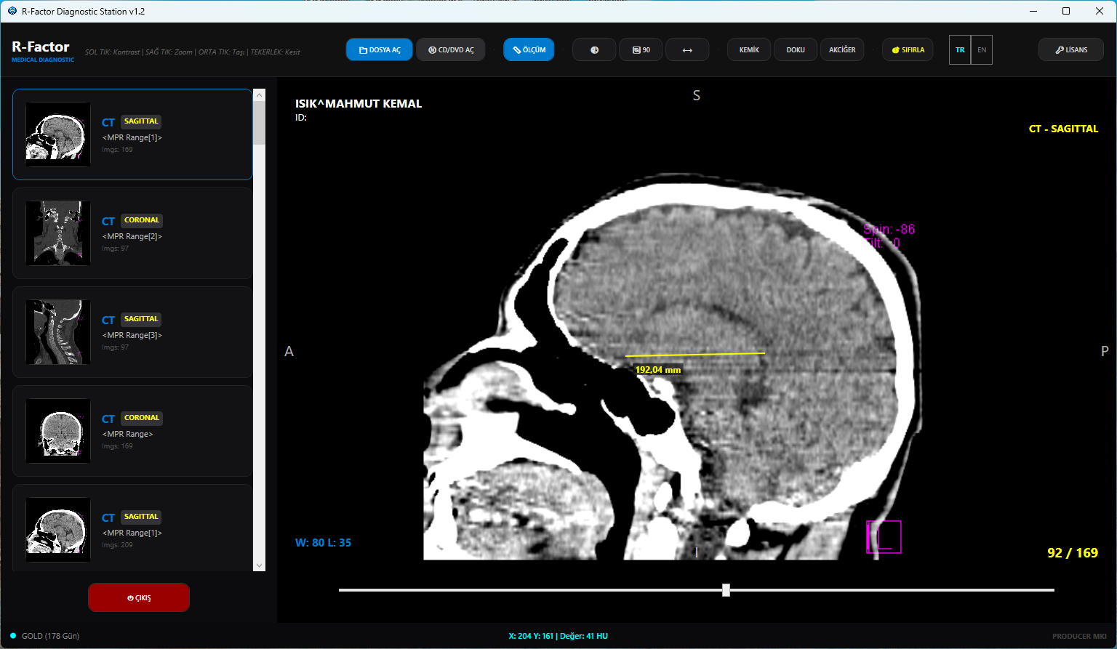Apply the DOKU window preset
The image size is (1117, 649).
click(x=796, y=50)
